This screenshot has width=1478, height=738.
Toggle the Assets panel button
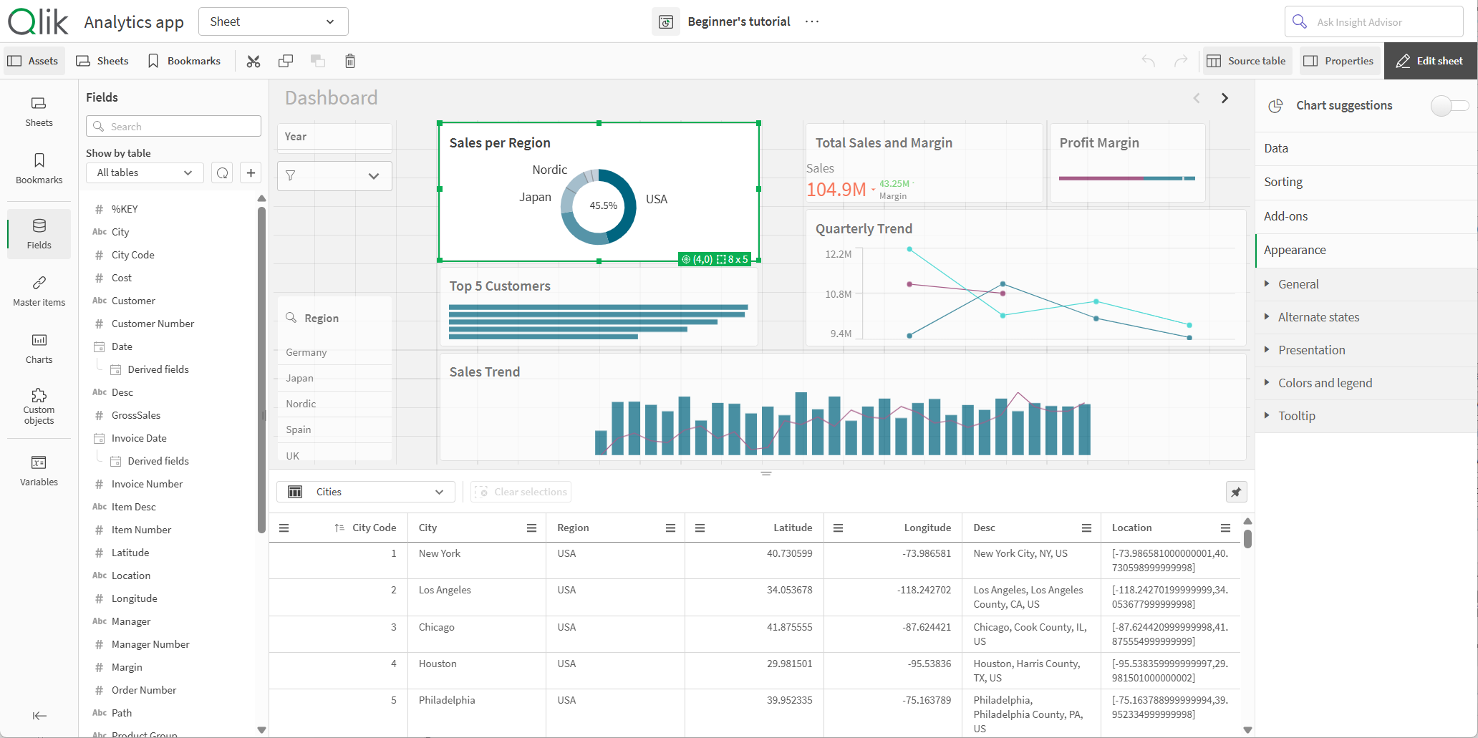click(33, 61)
